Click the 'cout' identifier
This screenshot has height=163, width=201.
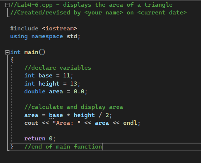[32, 123]
